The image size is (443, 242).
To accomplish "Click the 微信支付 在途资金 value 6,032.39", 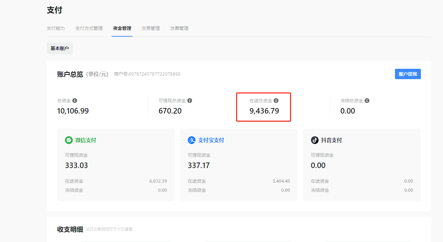I will pos(158,181).
